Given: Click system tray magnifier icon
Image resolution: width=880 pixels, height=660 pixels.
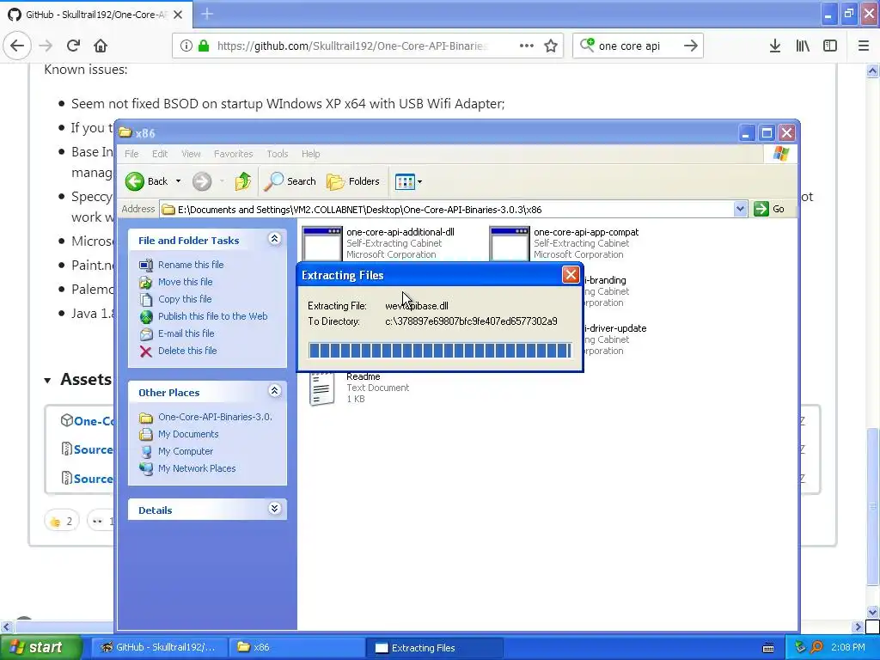Looking at the screenshot, I should (817, 648).
